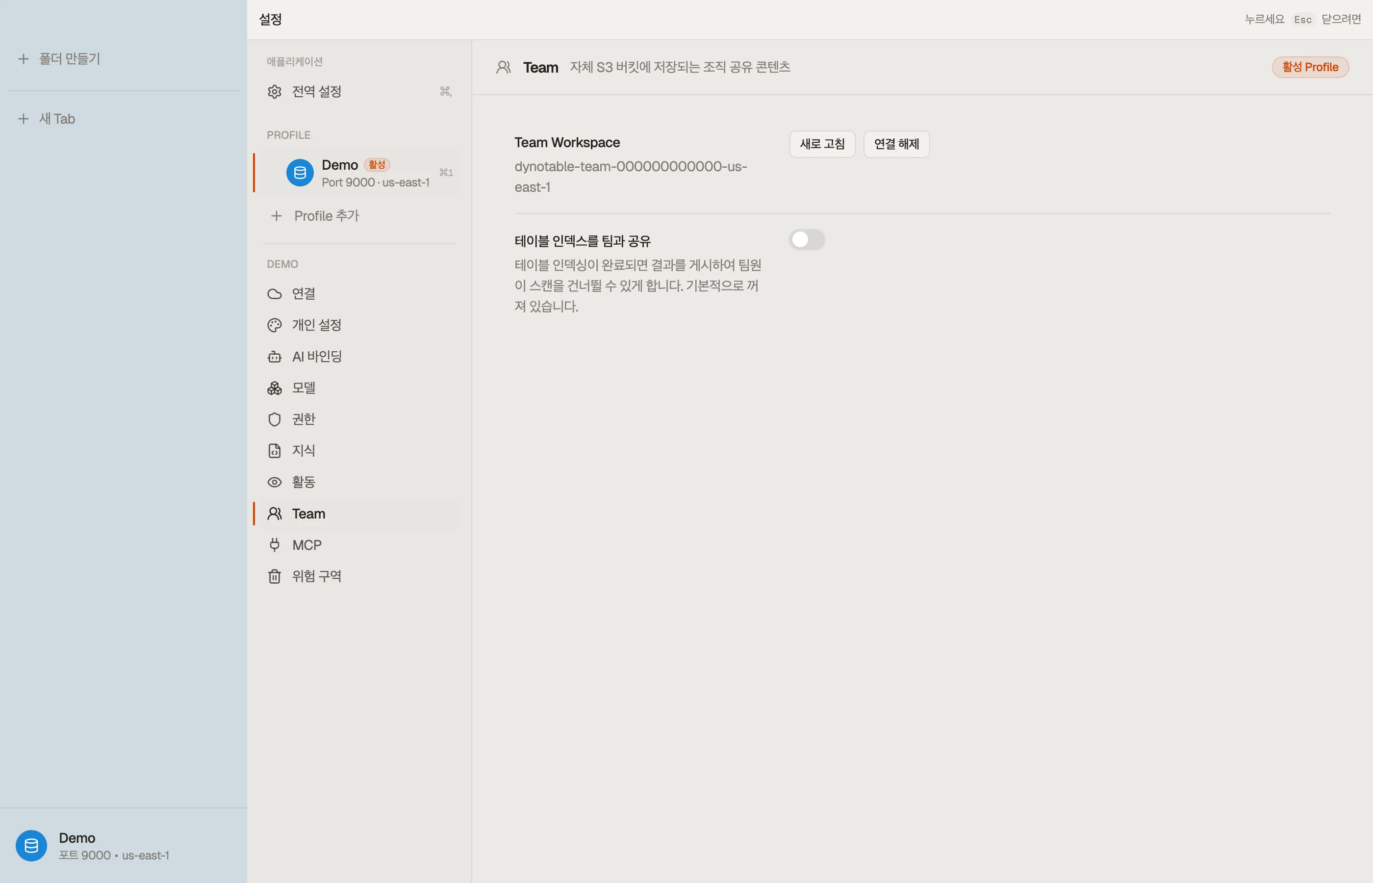Select the 지식 document icon
The height and width of the screenshot is (883, 1373).
(x=275, y=451)
